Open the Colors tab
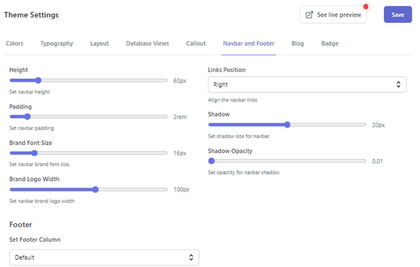The width and height of the screenshot is (420, 267). tap(15, 43)
